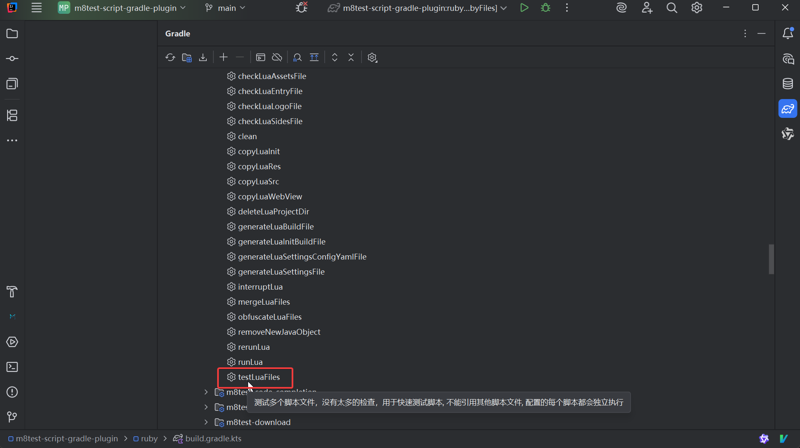Open the main branch dropdown

point(225,8)
